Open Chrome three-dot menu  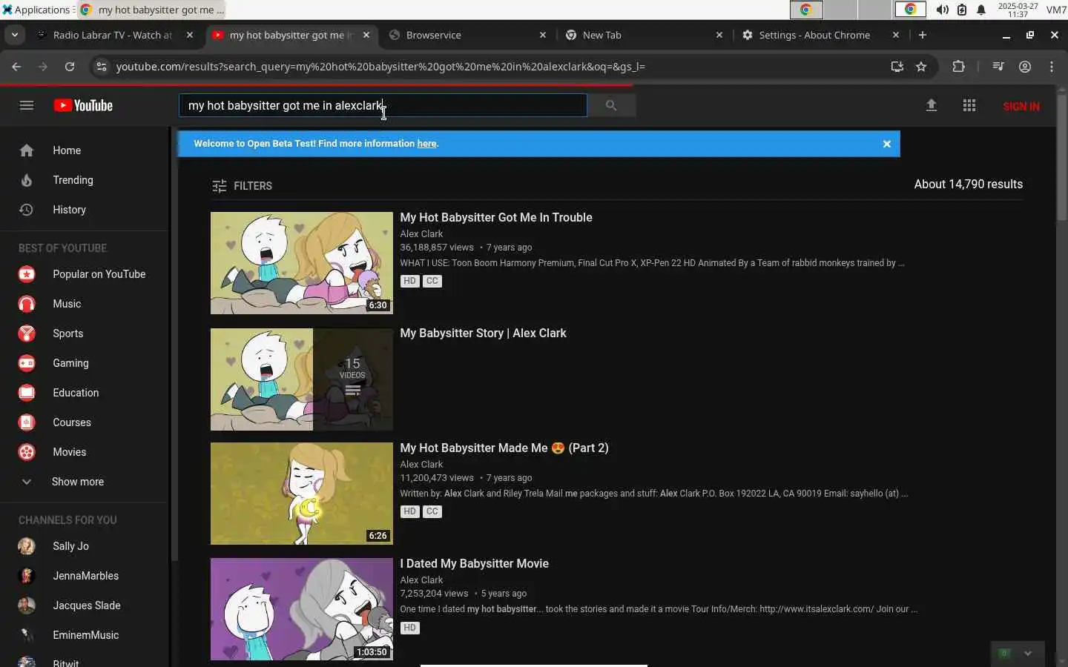(x=1052, y=67)
